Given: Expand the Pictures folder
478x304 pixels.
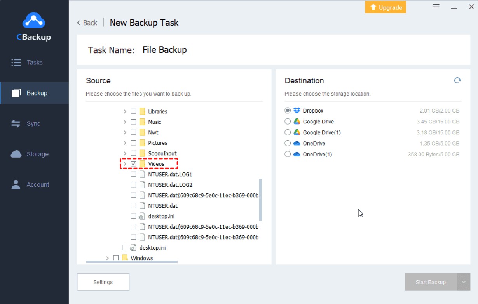Looking at the screenshot, I should point(125,143).
